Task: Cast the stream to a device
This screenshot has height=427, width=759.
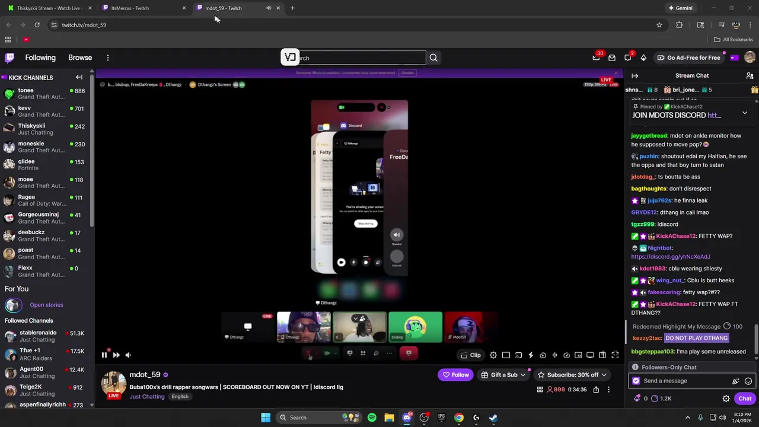Action: pyautogui.click(x=518, y=355)
